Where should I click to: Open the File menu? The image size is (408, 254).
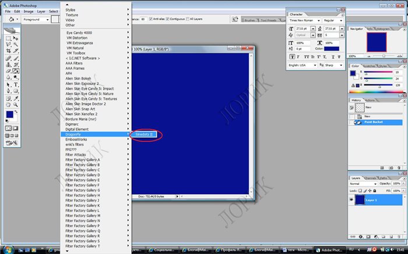pos(8,12)
